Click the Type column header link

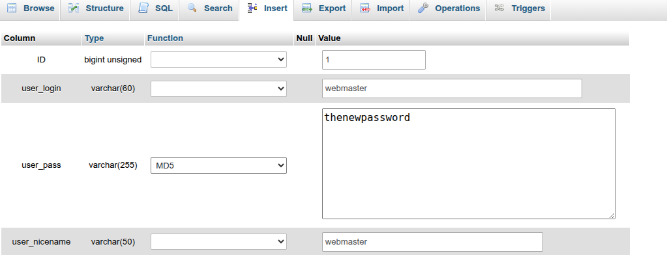pyautogui.click(x=94, y=38)
